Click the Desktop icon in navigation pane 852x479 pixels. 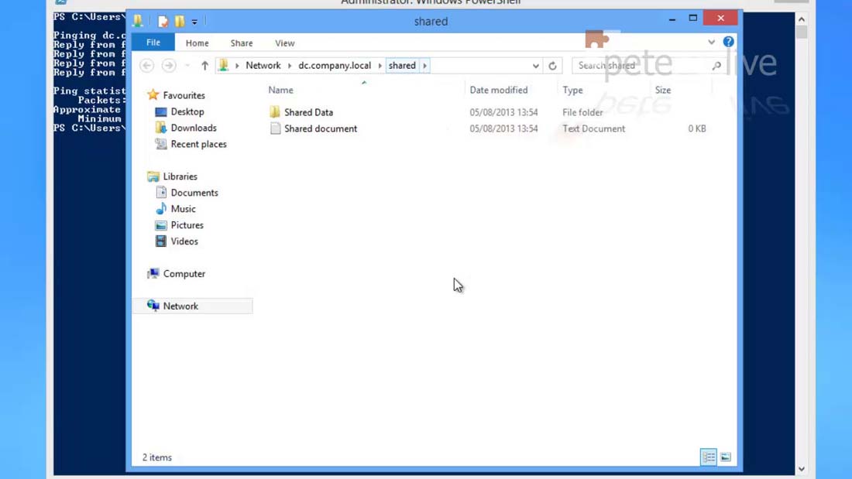click(x=161, y=112)
